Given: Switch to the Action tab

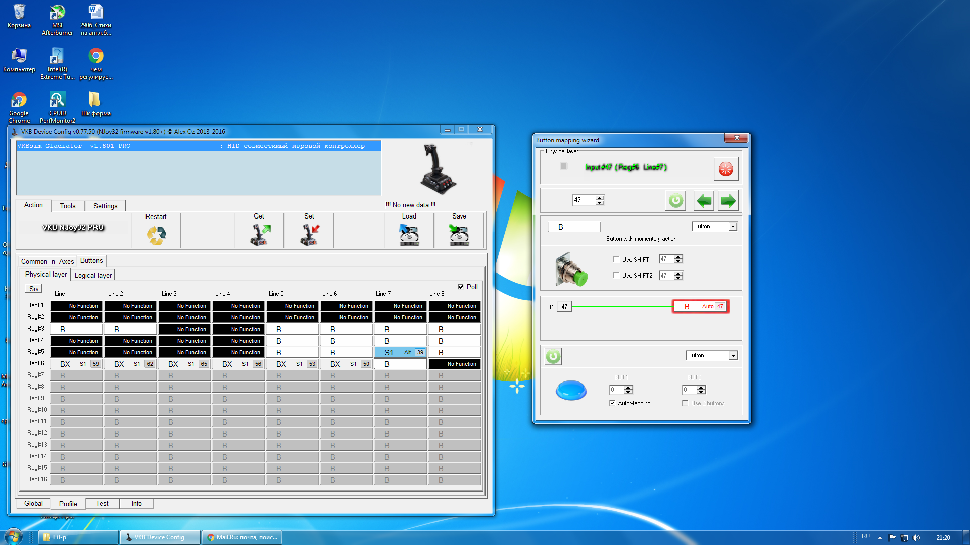Looking at the screenshot, I should click(x=33, y=205).
